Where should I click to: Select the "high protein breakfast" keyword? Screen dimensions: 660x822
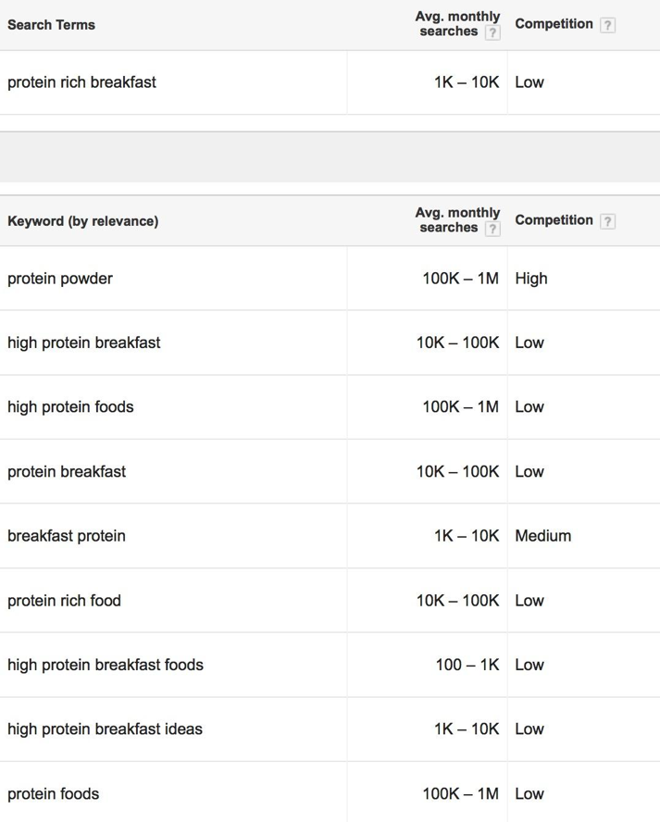click(83, 342)
